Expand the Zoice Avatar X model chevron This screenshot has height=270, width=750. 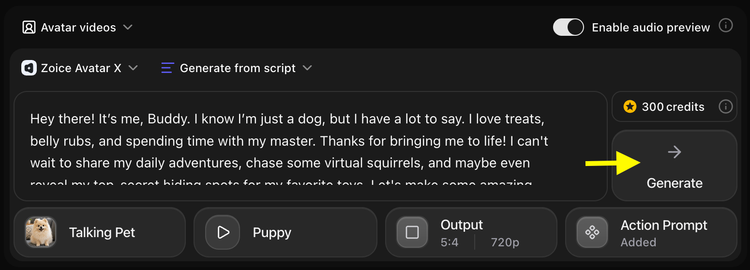[x=133, y=68]
